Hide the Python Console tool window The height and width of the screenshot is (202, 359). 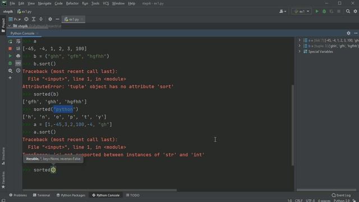[x=356, y=33]
